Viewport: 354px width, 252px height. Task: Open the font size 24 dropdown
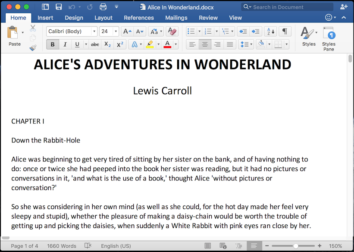pyautogui.click(x=116, y=31)
